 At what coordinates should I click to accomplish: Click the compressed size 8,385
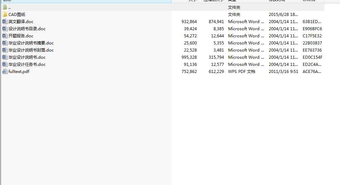tap(219, 29)
